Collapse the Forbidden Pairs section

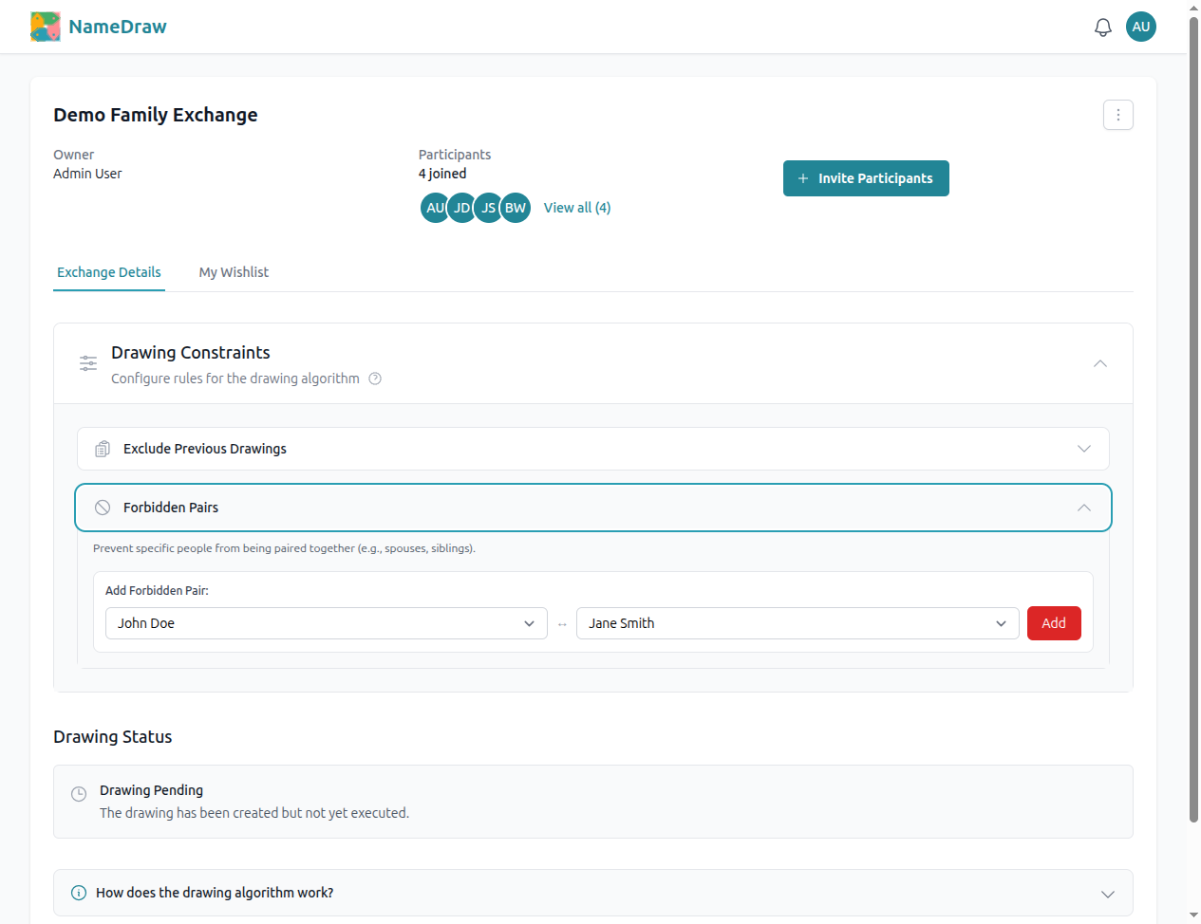click(1083, 508)
